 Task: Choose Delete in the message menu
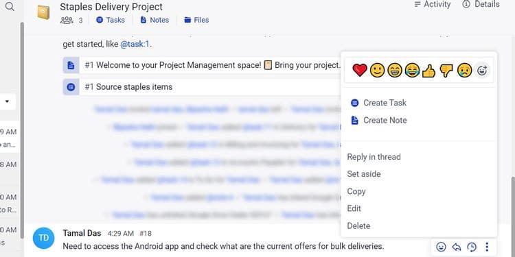coord(358,226)
